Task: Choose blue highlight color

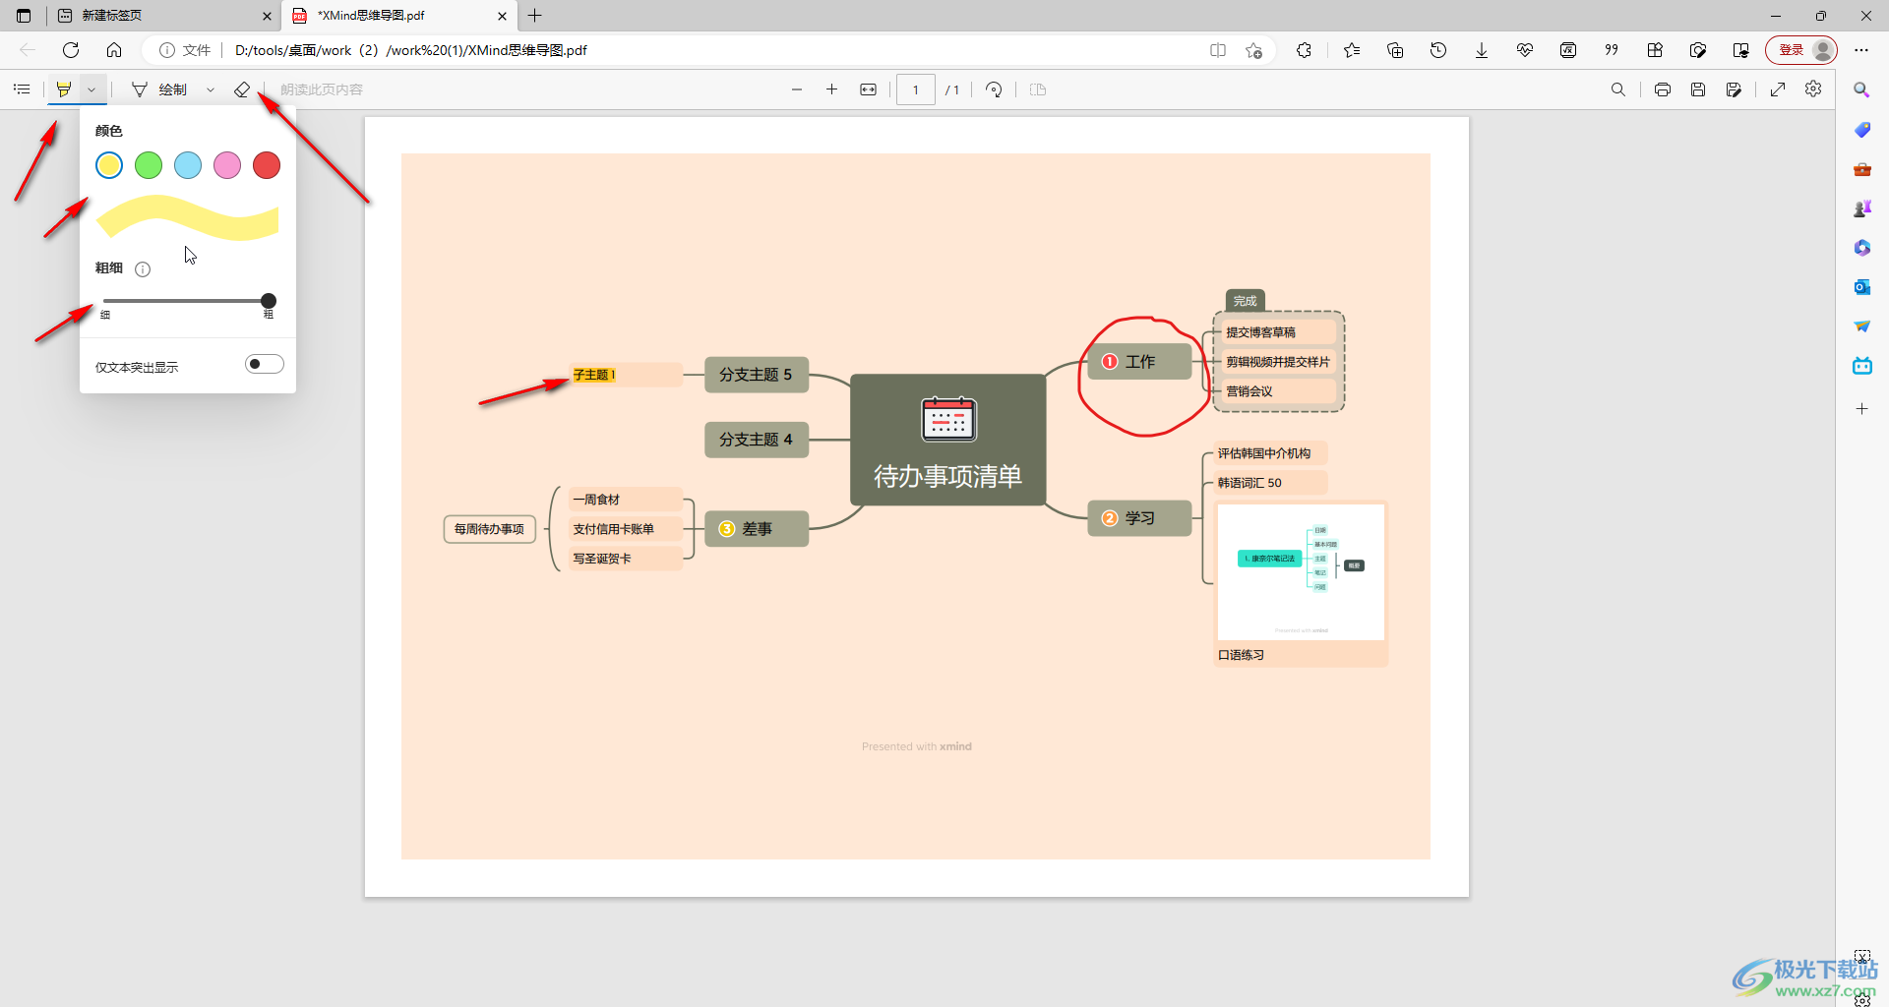Action: (x=188, y=165)
